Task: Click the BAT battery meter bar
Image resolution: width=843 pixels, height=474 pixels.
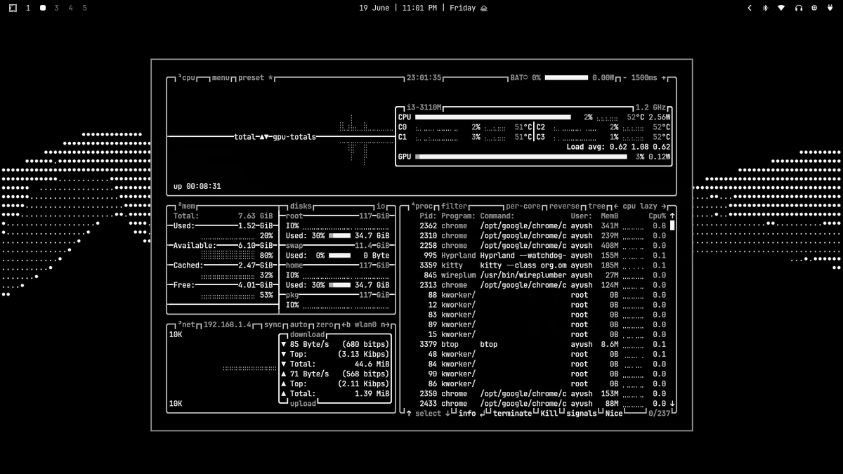Action: point(566,78)
